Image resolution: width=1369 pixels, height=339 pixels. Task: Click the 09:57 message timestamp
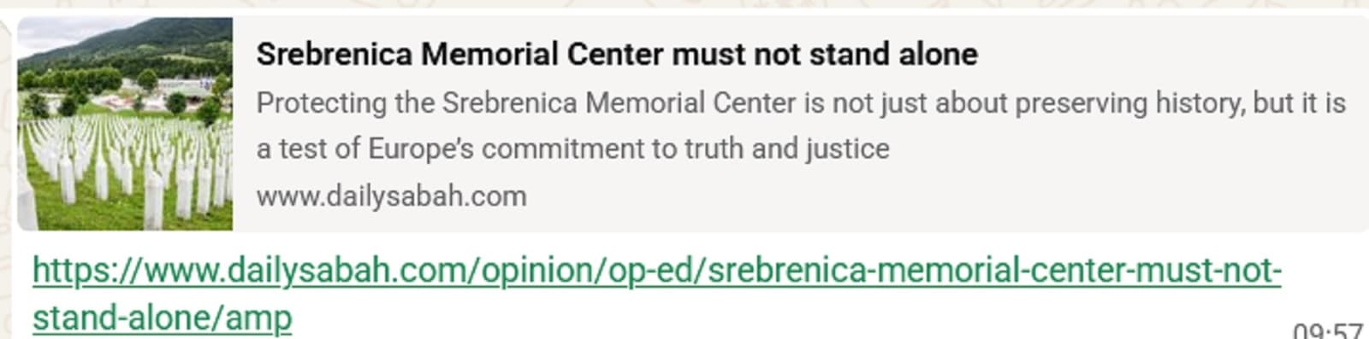click(1328, 330)
